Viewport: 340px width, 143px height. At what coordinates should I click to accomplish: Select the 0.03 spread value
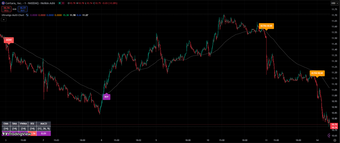point(15,9)
